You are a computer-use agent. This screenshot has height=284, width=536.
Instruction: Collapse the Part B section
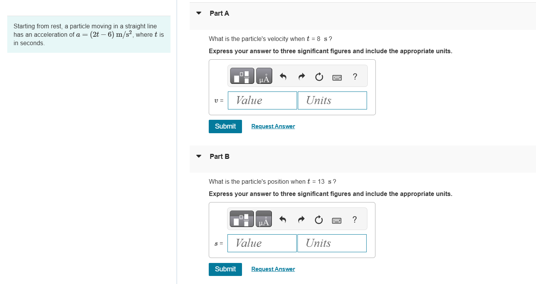[198, 156]
